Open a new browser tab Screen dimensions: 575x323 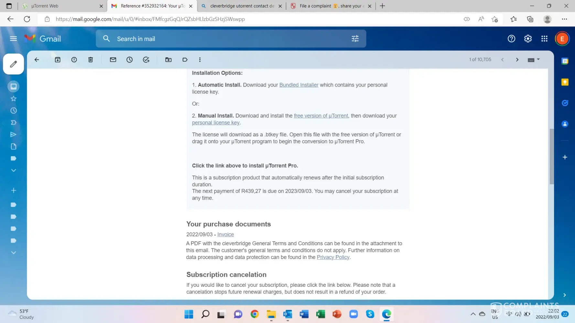point(382,6)
